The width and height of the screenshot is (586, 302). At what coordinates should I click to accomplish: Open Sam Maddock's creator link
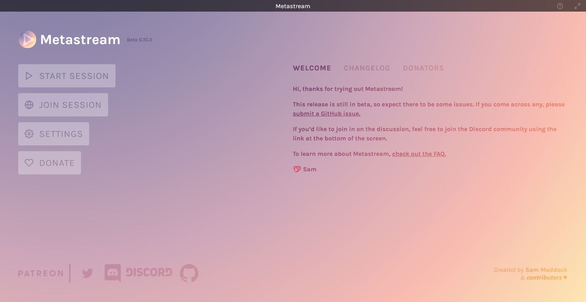546,270
